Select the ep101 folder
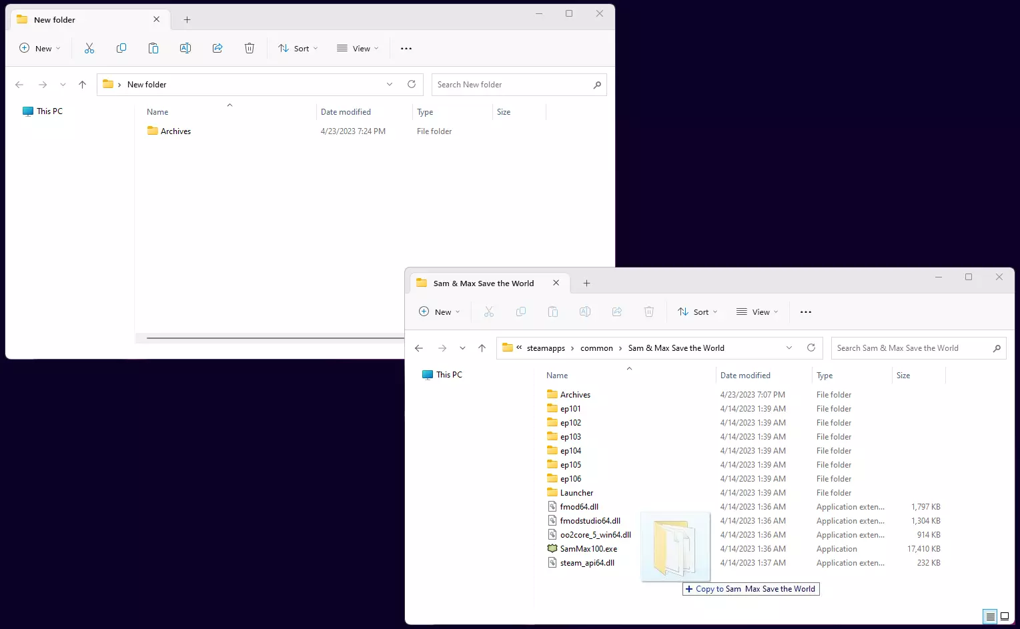This screenshot has height=629, width=1020. [x=564, y=409]
